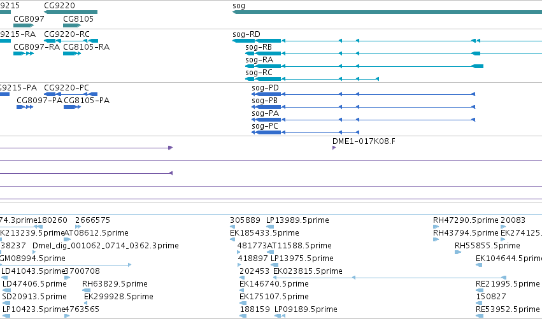Click the RE21995.5prime EST glyph
The height and width of the screenshot is (319, 542).
pyautogui.click(x=479, y=290)
